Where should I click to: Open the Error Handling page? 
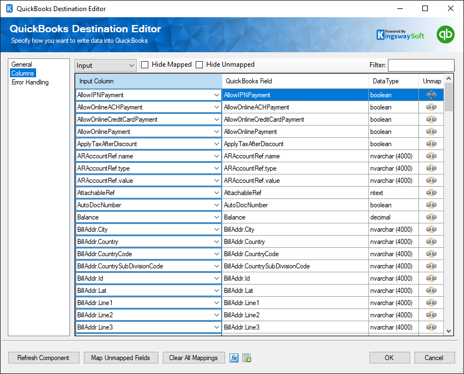pos(30,82)
